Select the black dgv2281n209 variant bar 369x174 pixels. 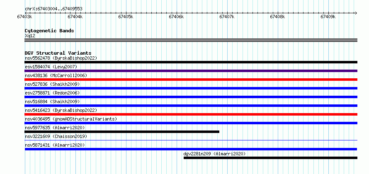pos(270,158)
